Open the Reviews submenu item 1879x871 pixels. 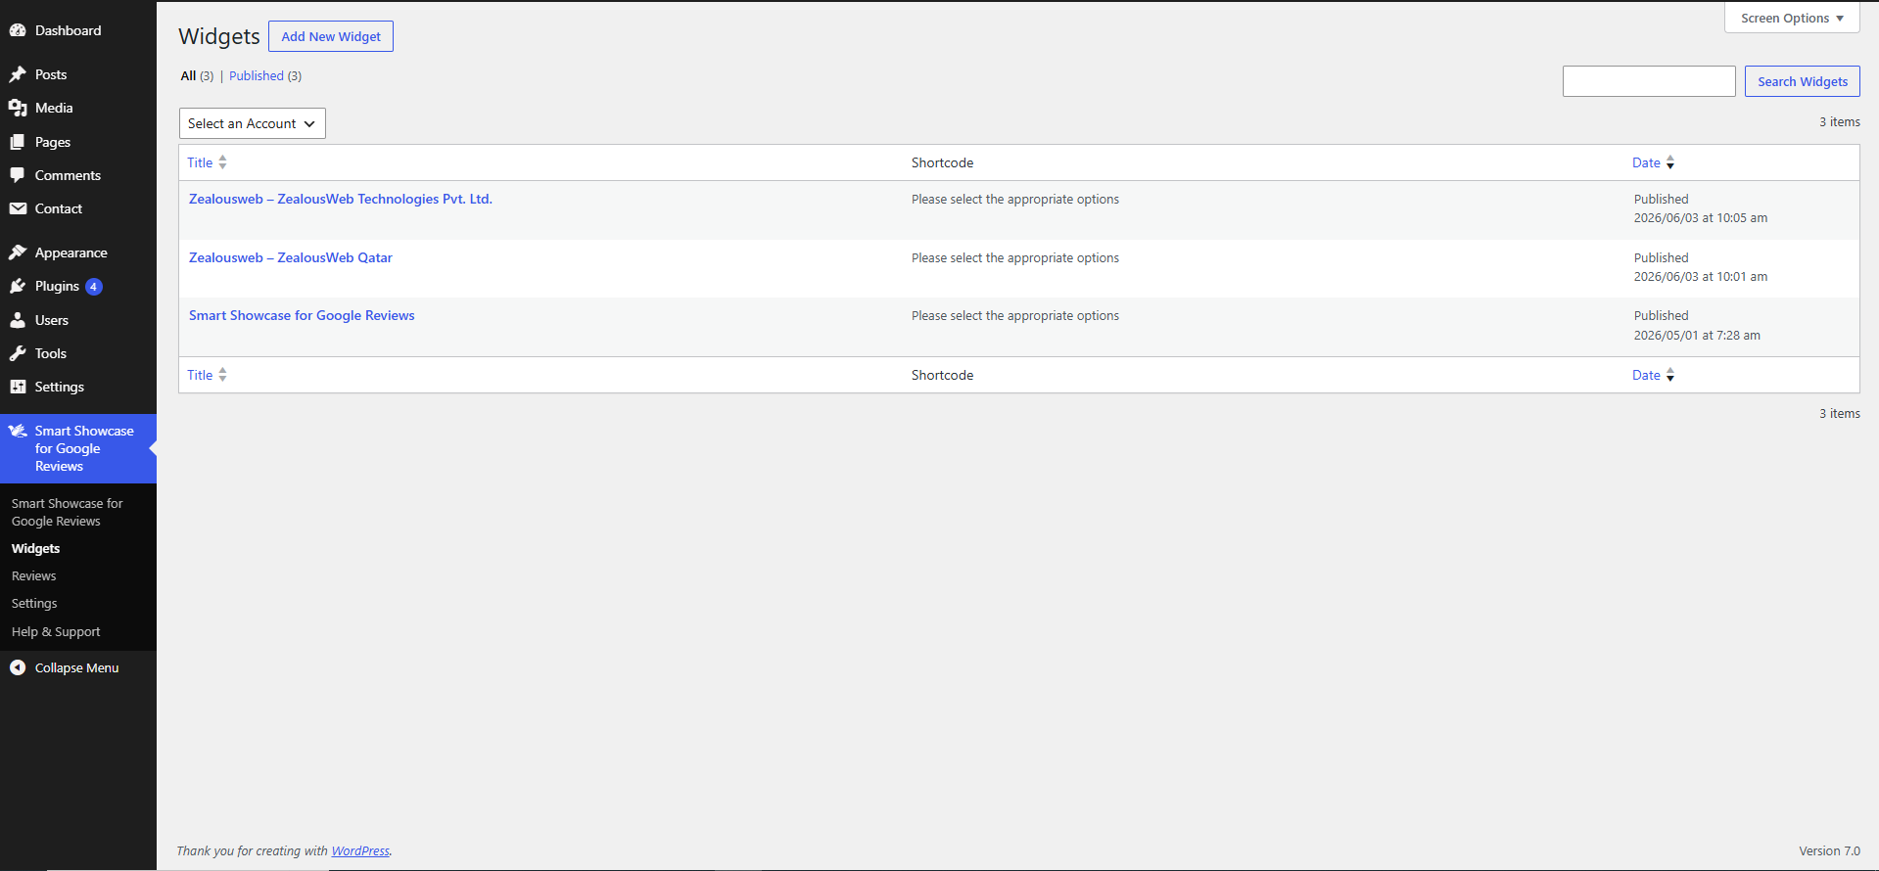coord(34,575)
